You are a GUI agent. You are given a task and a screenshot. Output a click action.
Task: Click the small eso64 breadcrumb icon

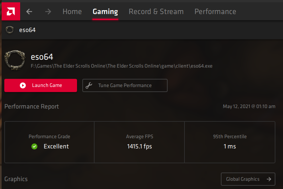click(10, 30)
